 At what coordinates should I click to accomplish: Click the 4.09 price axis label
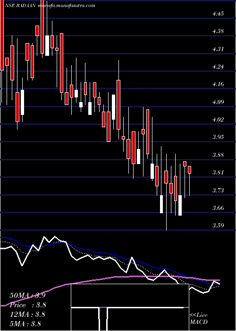coord(218,102)
